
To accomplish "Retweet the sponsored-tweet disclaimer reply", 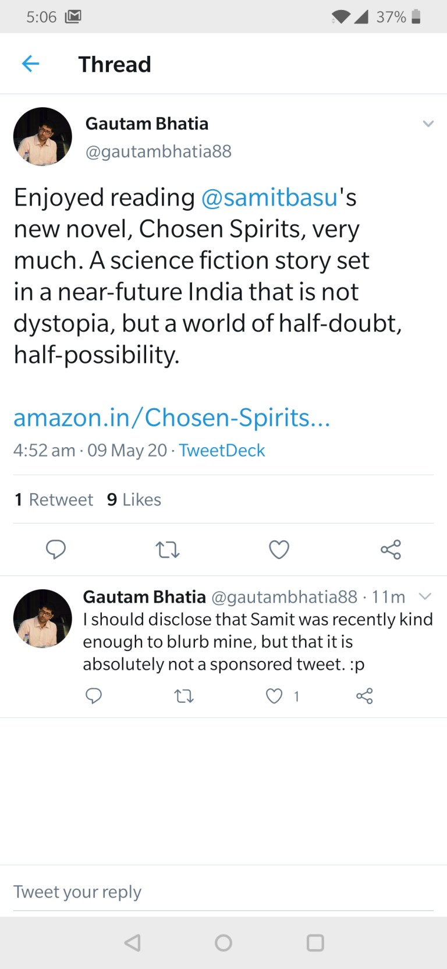I will click(x=183, y=696).
